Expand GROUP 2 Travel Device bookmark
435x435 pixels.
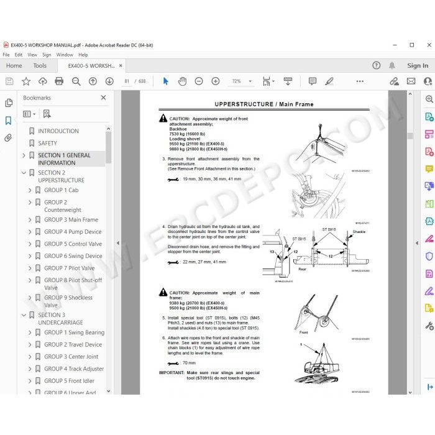[30, 344]
